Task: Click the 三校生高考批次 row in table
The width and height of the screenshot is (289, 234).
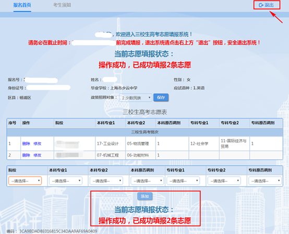Action: 144,132
